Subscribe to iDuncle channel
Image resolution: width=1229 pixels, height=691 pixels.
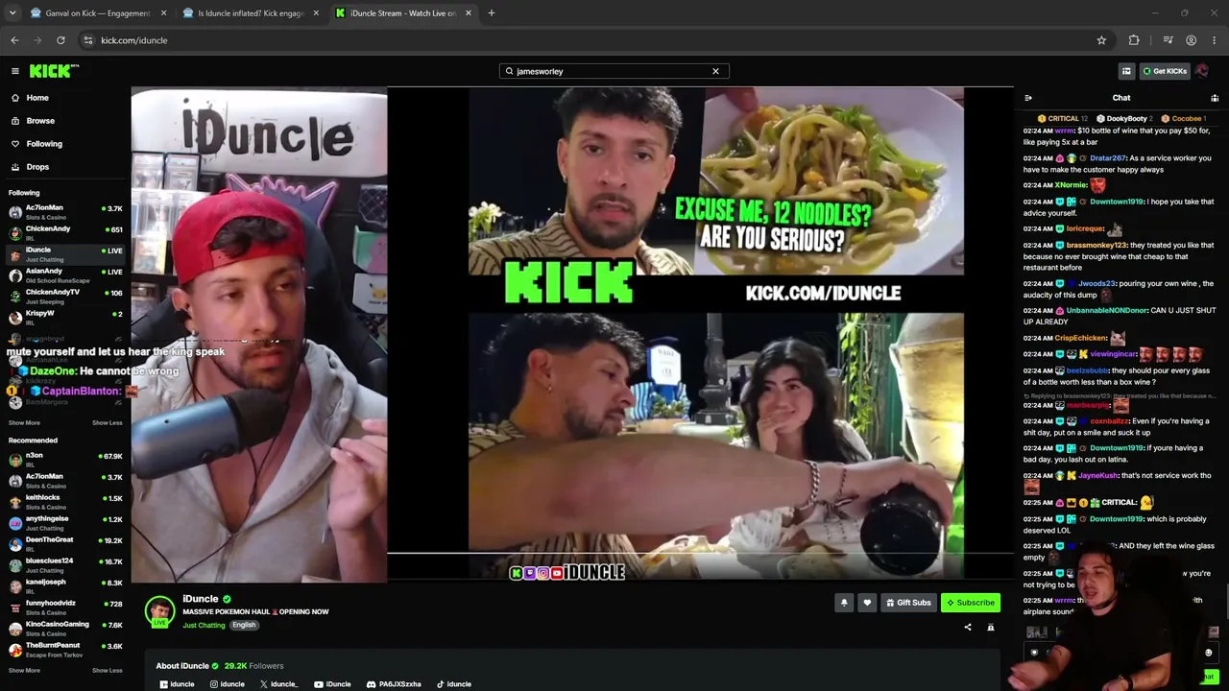click(971, 603)
